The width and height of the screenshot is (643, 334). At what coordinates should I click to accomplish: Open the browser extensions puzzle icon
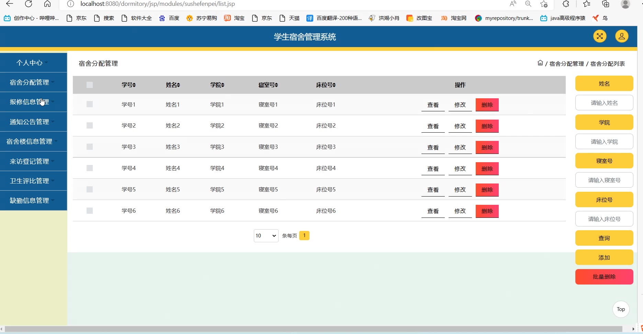(x=566, y=4)
